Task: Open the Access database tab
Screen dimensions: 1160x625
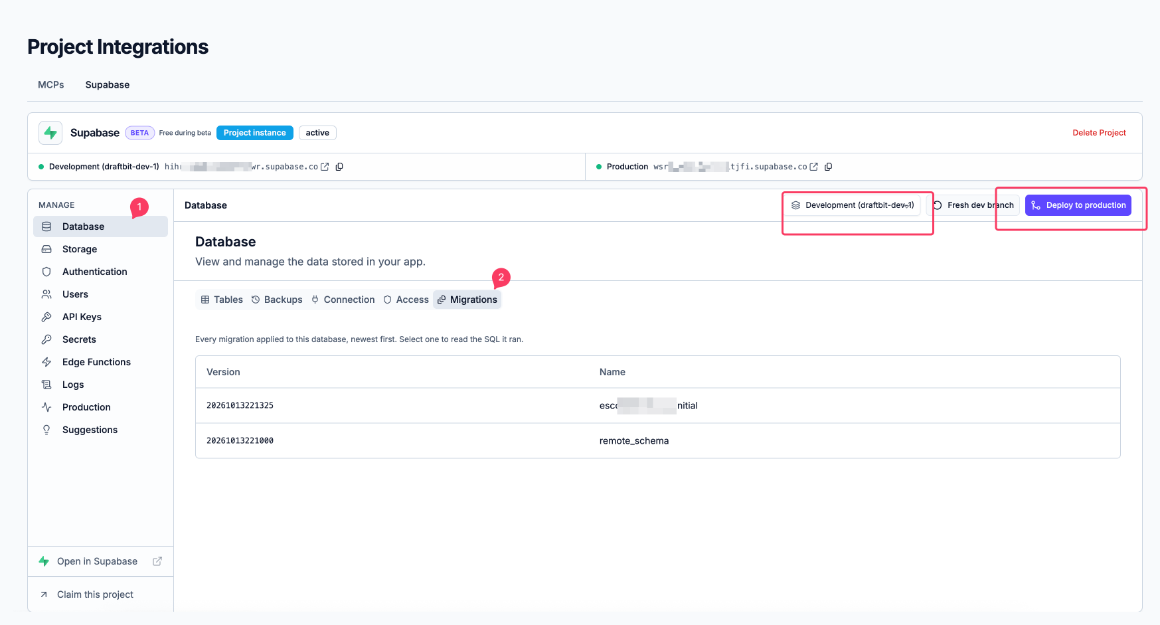Action: pos(406,300)
